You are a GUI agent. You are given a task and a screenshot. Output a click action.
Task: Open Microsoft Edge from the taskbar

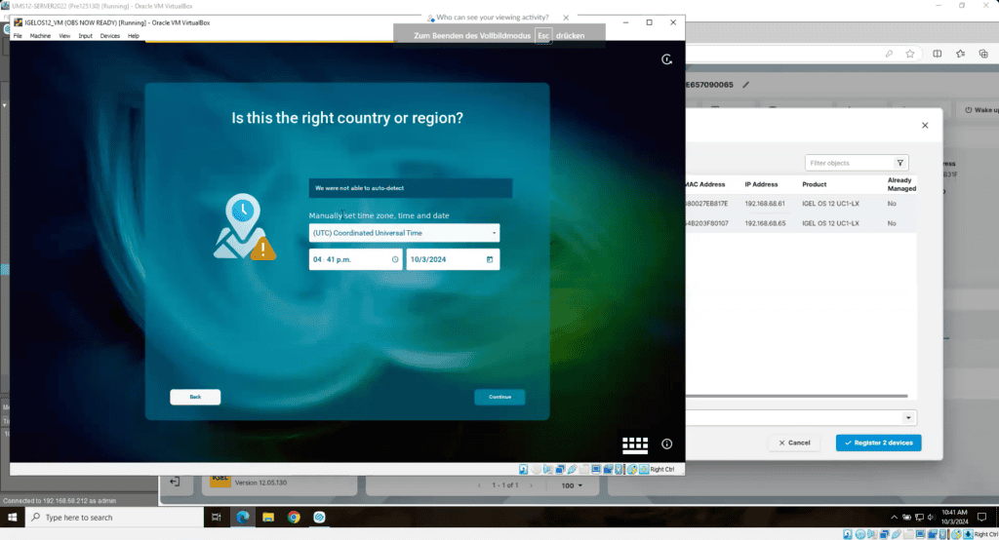[x=243, y=517]
